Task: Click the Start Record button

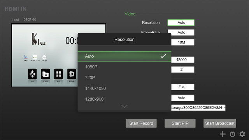Action: [x=141, y=123]
